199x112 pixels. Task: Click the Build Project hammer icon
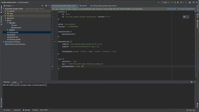[x=159, y=2]
